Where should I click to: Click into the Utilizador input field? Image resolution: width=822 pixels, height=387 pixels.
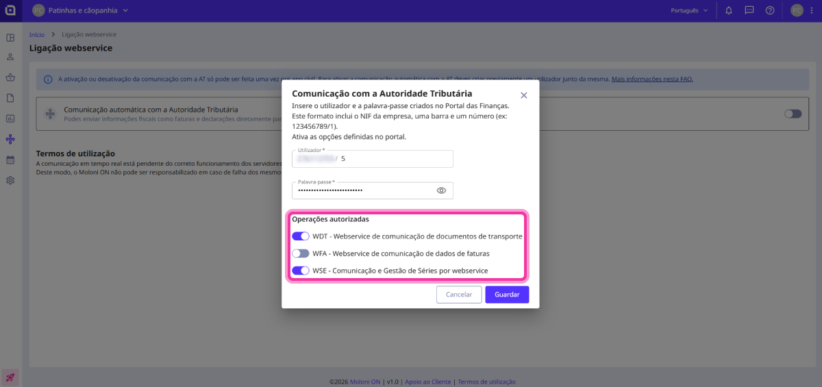click(x=373, y=158)
